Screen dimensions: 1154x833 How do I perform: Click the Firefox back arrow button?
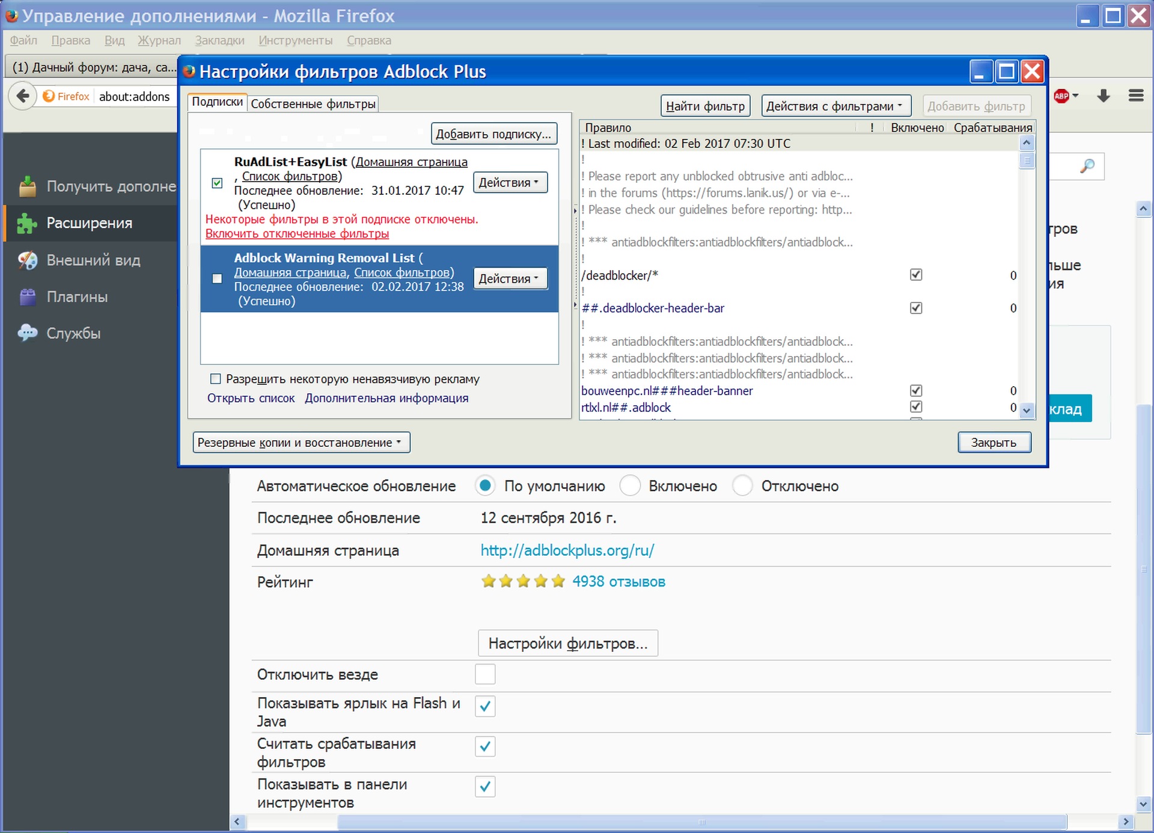point(23,96)
